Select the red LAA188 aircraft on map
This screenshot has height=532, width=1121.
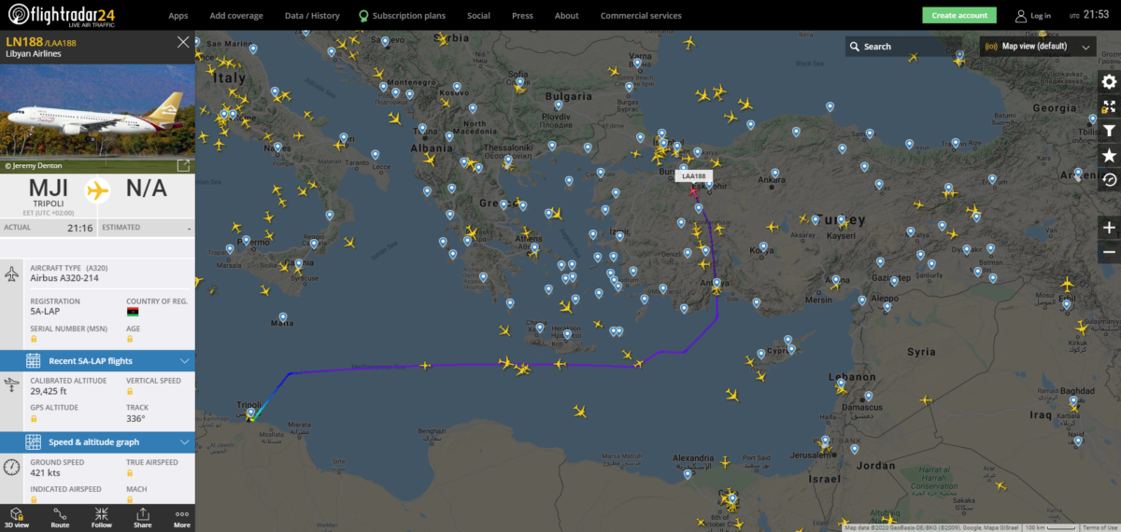pos(693,191)
